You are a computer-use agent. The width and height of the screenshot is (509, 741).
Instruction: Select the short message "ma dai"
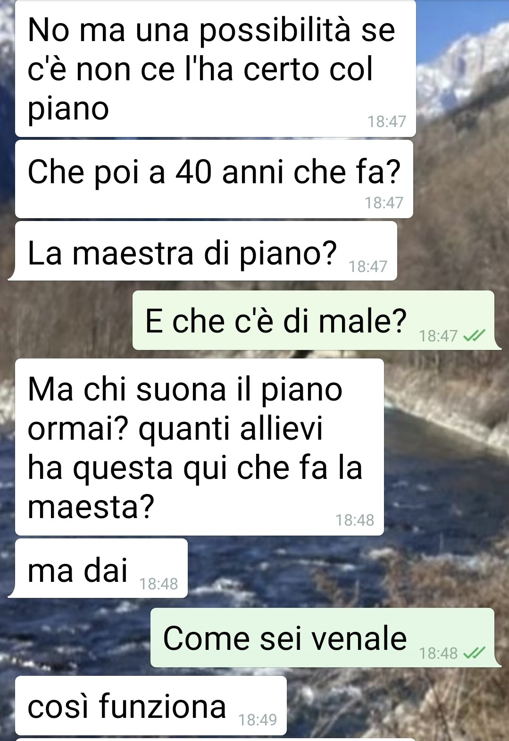pyautogui.click(x=98, y=568)
